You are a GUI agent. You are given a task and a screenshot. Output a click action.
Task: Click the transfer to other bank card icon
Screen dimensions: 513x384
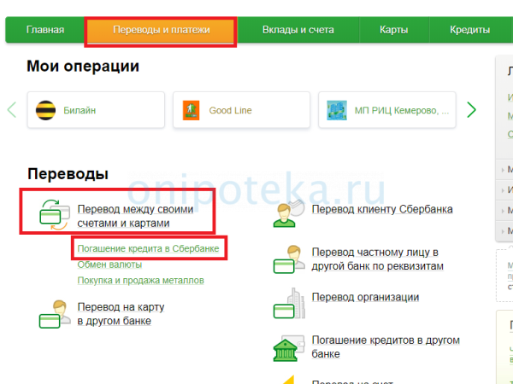click(54, 314)
